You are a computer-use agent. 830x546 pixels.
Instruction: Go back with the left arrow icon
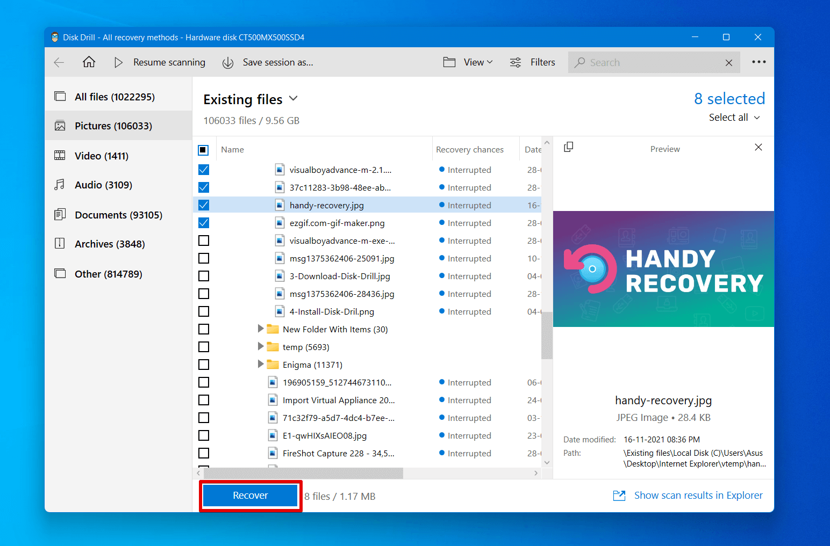59,62
